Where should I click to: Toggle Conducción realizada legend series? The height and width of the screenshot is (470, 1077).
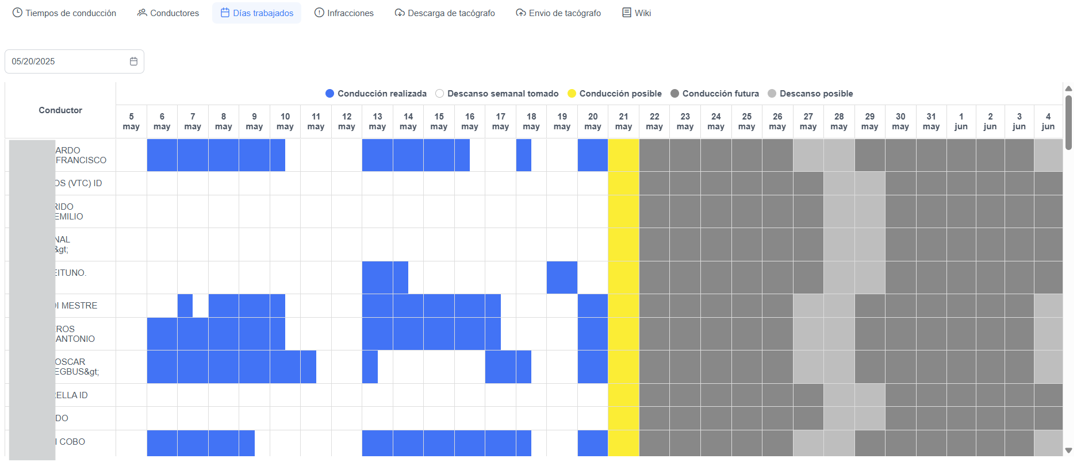376,94
